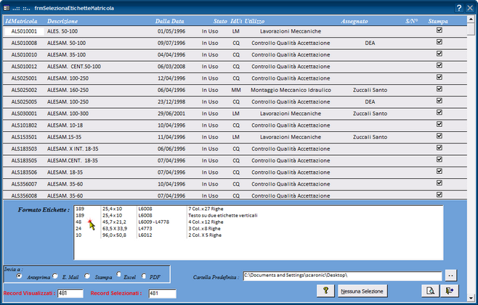Click the title bar help question icon
Viewport: 478px width, 305px height.
tap(459, 8)
